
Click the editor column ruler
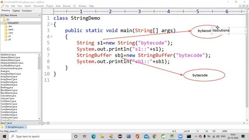(x=149, y=11)
